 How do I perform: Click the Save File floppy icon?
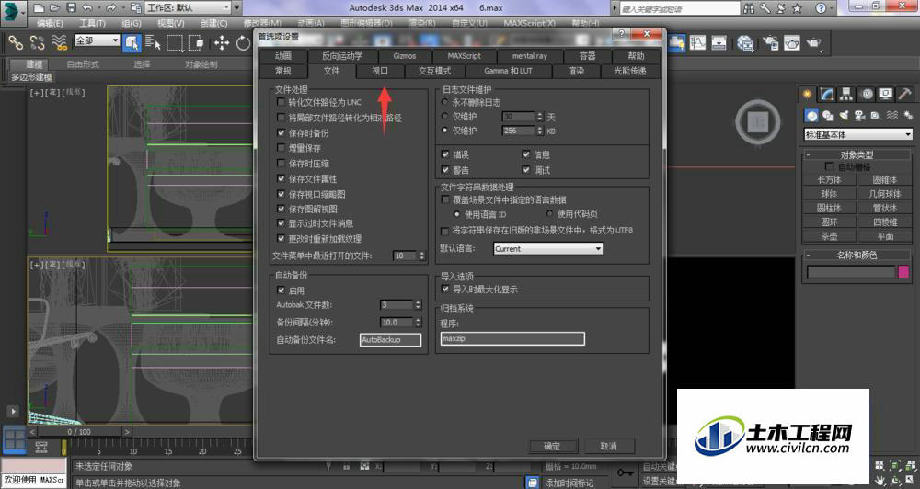coord(71,8)
